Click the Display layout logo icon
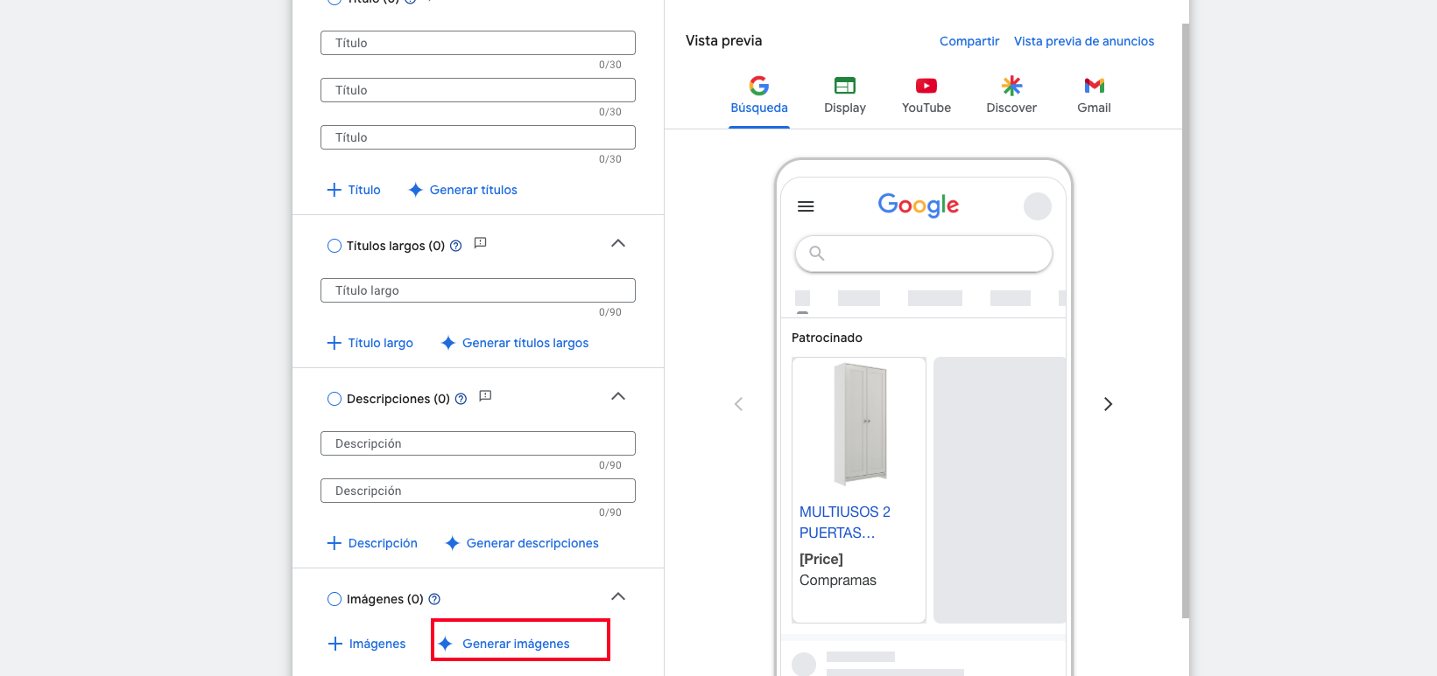The image size is (1437, 676). [x=845, y=85]
